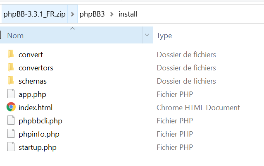
Task: Select the startup.php file name
Action: (x=38, y=147)
